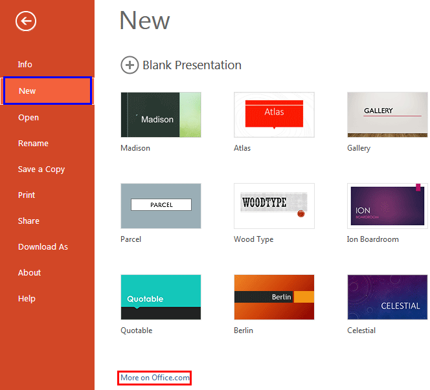Pick the Quotable template thumbnail
This screenshot has height=390, width=430.
[161, 297]
